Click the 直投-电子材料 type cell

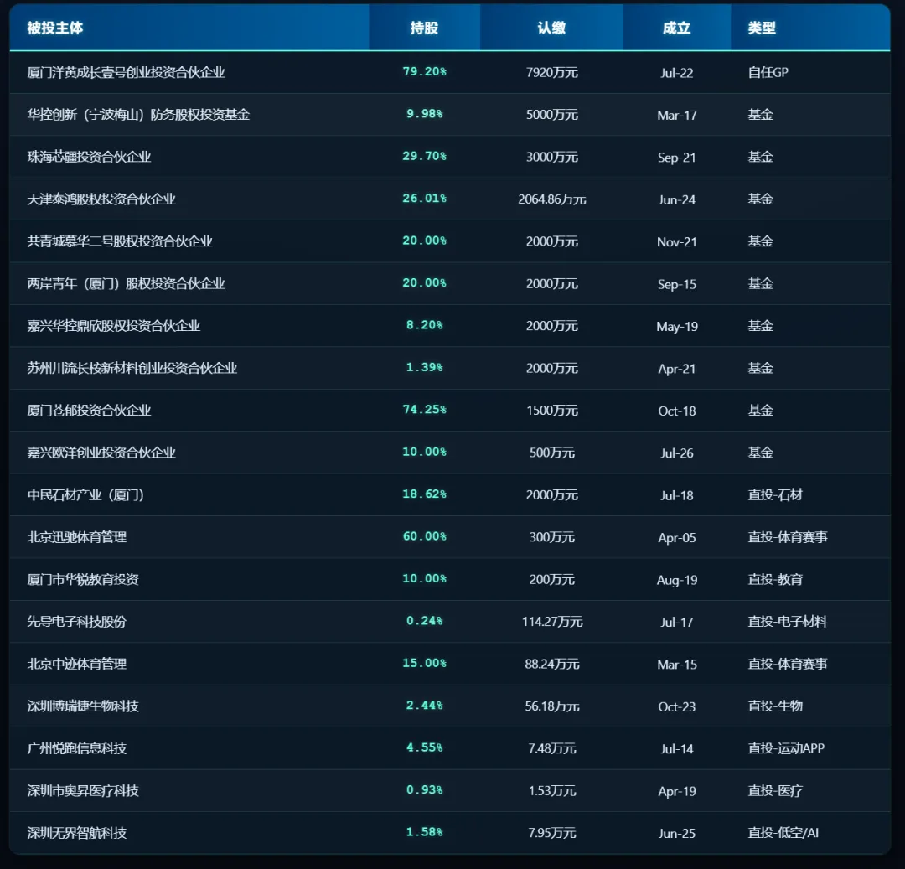787,622
